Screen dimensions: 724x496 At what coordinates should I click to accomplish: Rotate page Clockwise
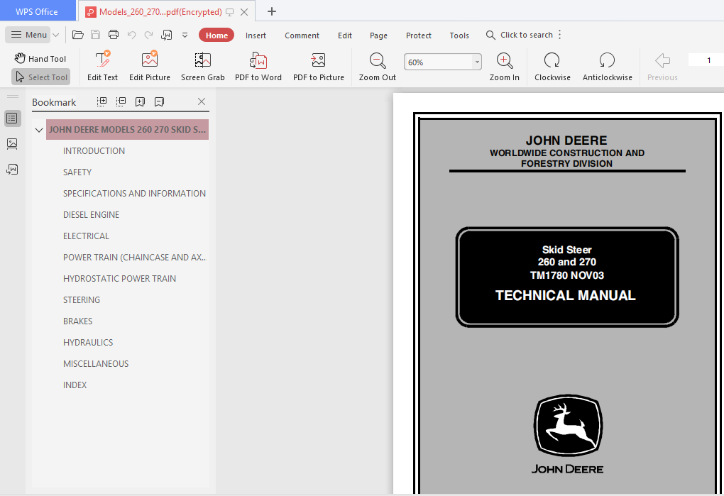[x=552, y=67]
